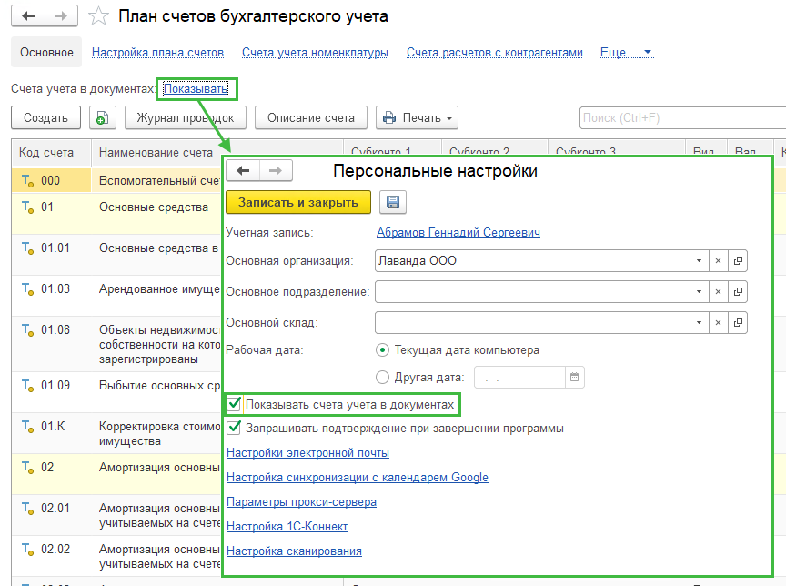This screenshot has height=586, width=786.
Task: Expand the Основное подразделение dropdown
Action: tap(700, 292)
